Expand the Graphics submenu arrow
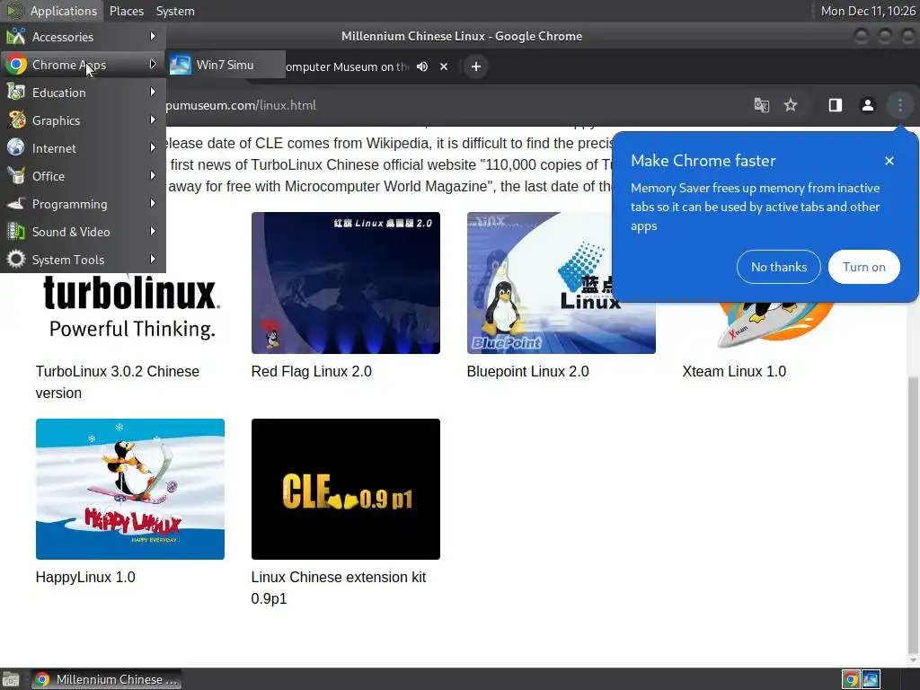This screenshot has width=920, height=690. coord(153,119)
